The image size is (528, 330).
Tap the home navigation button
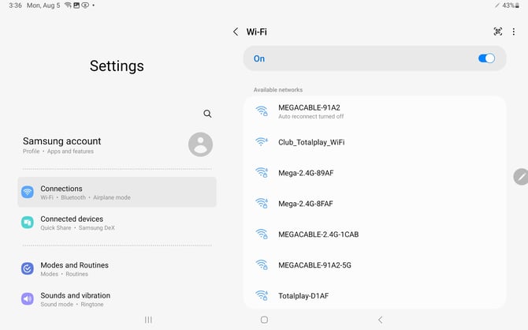264,320
